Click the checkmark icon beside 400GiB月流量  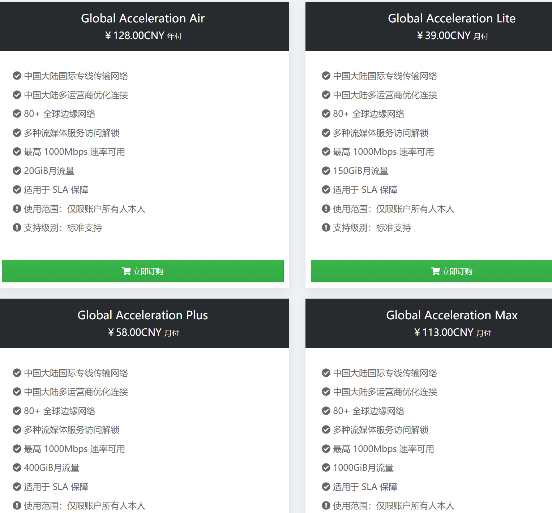[x=17, y=467]
